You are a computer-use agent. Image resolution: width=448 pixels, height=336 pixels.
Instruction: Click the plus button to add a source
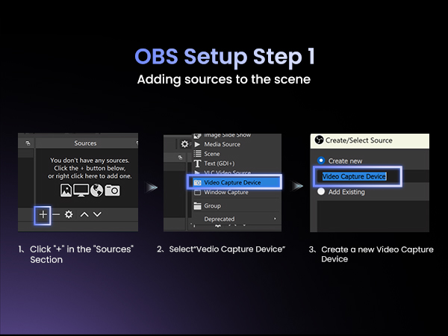point(43,214)
